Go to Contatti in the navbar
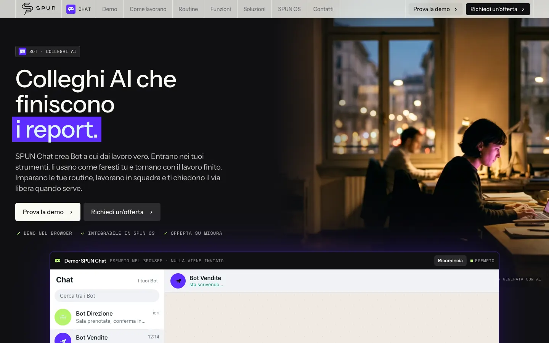 click(323, 9)
